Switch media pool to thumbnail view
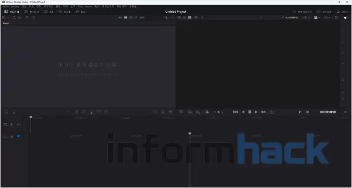352x188 pixels. (126, 18)
